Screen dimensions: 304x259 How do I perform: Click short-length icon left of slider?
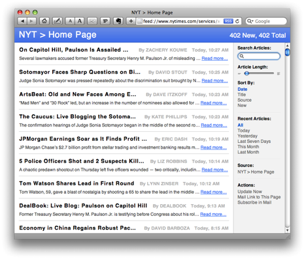coord(239,74)
